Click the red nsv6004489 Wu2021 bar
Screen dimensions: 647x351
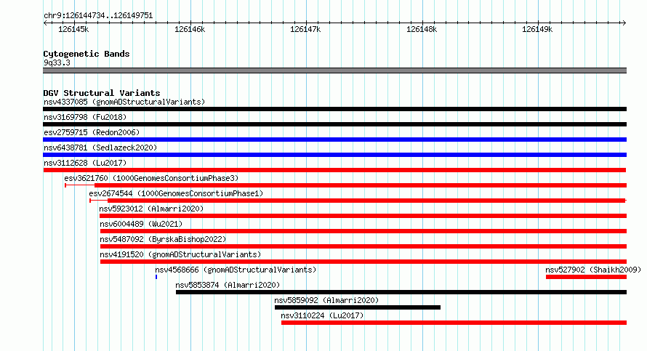tap(363, 231)
